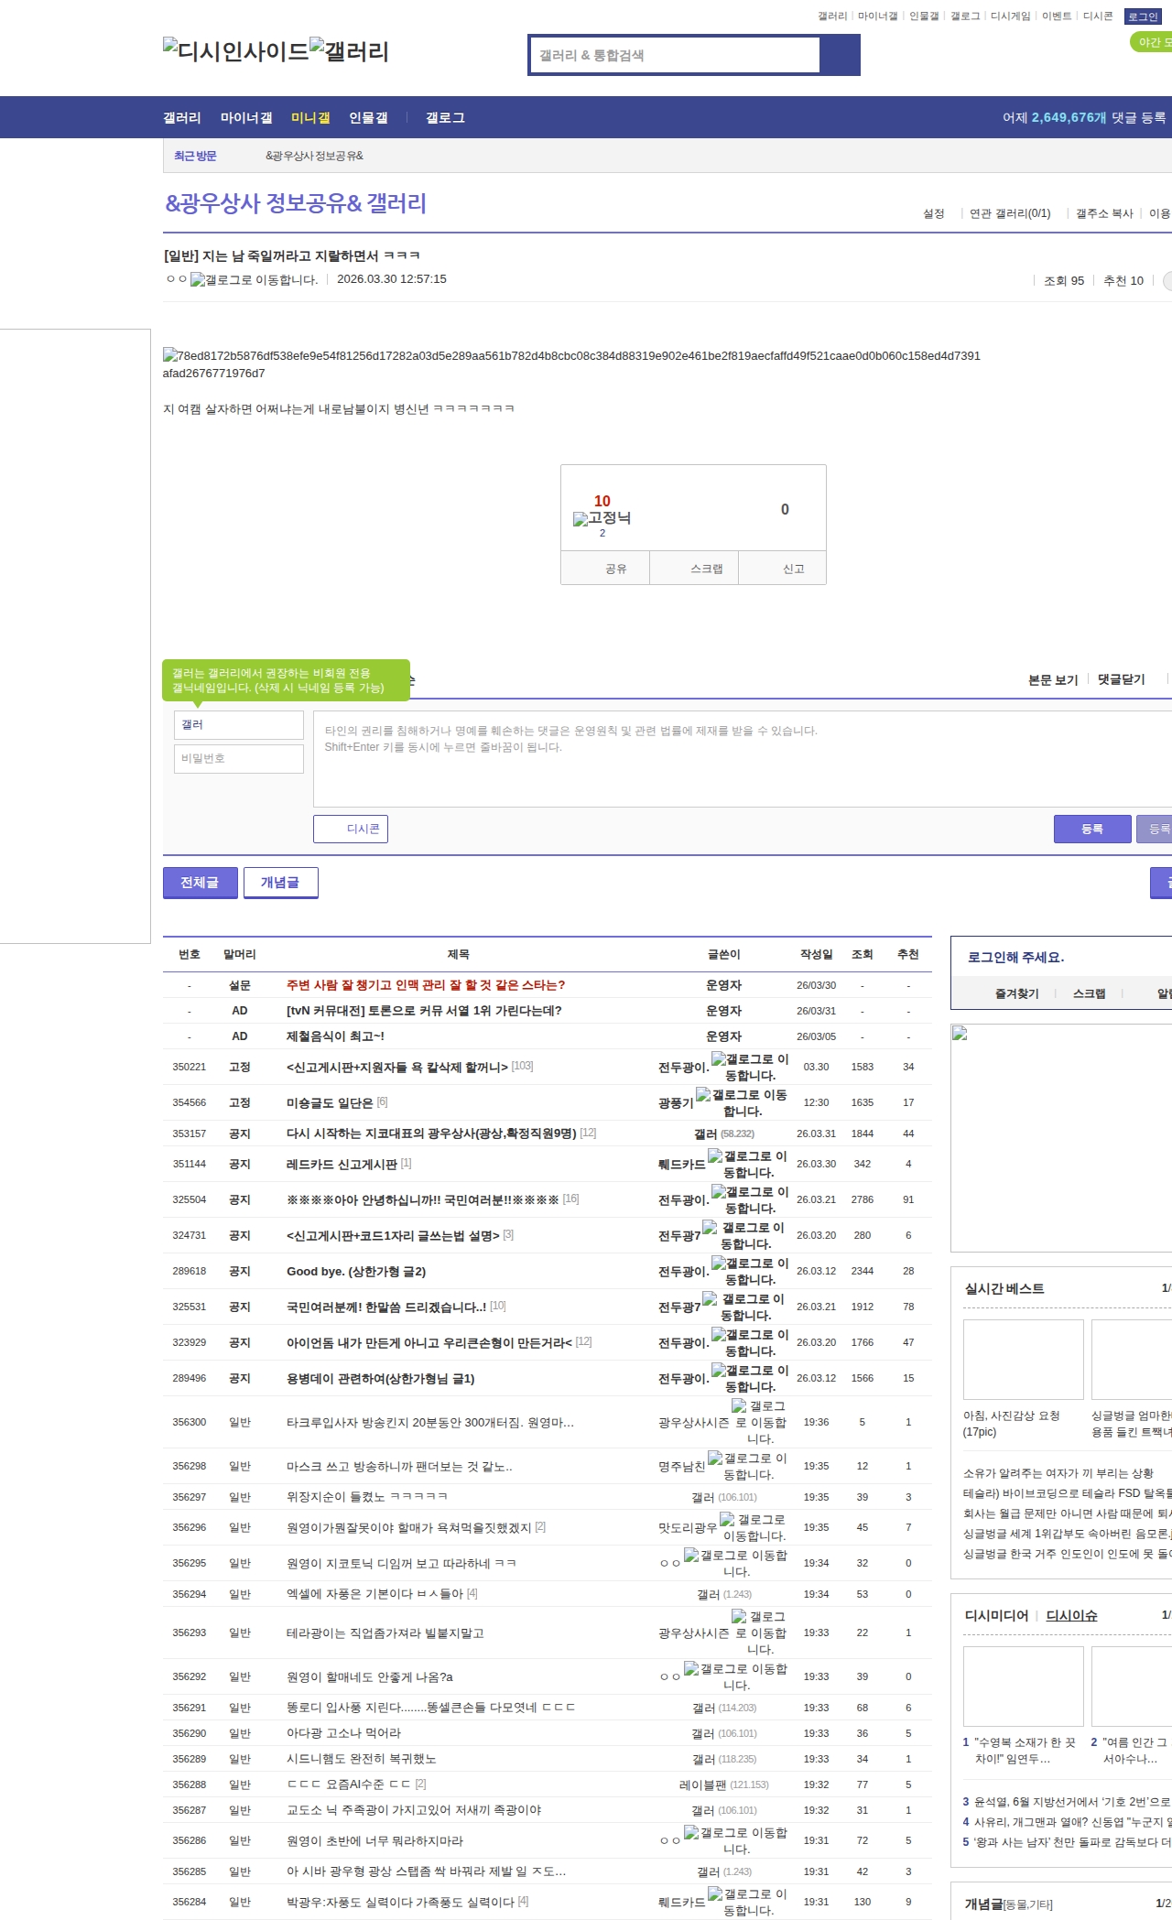Click the gallog icon next to post author

[198, 280]
